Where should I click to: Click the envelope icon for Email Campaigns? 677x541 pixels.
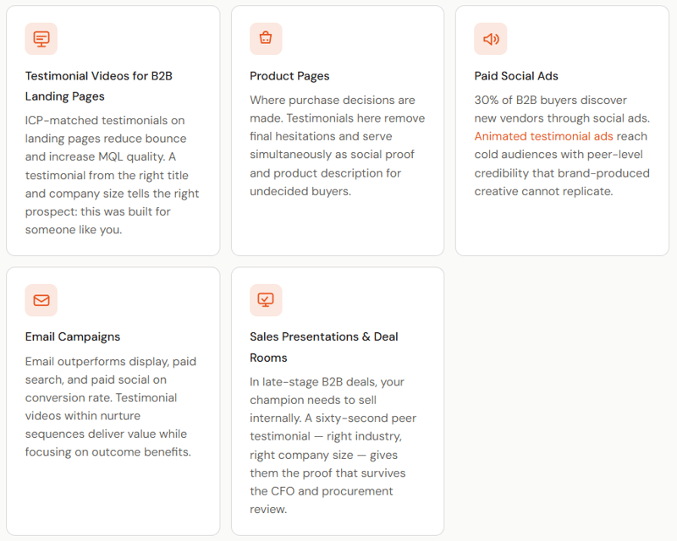[x=41, y=300]
